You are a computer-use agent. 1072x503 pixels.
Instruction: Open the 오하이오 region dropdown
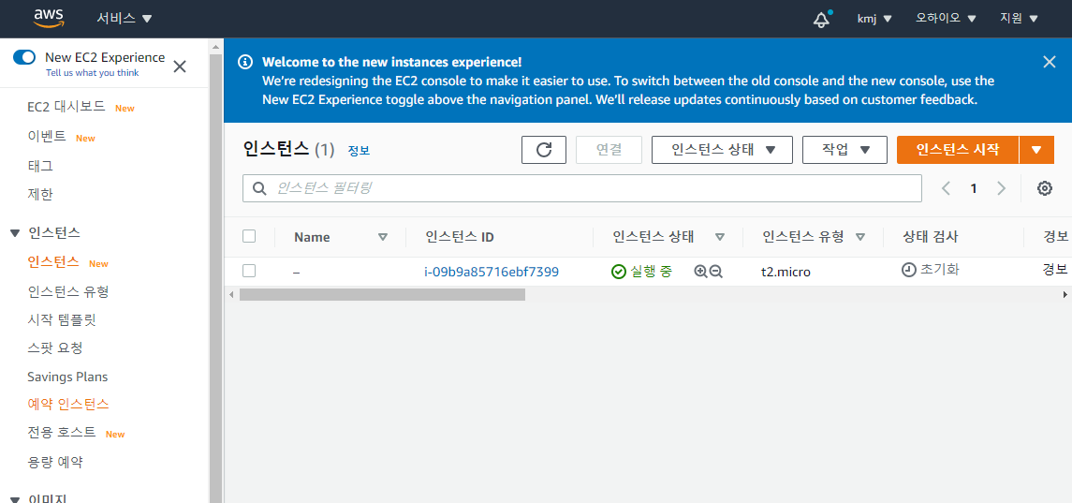point(947,19)
